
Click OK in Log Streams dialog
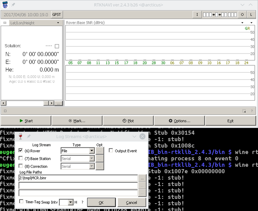click(x=101, y=203)
